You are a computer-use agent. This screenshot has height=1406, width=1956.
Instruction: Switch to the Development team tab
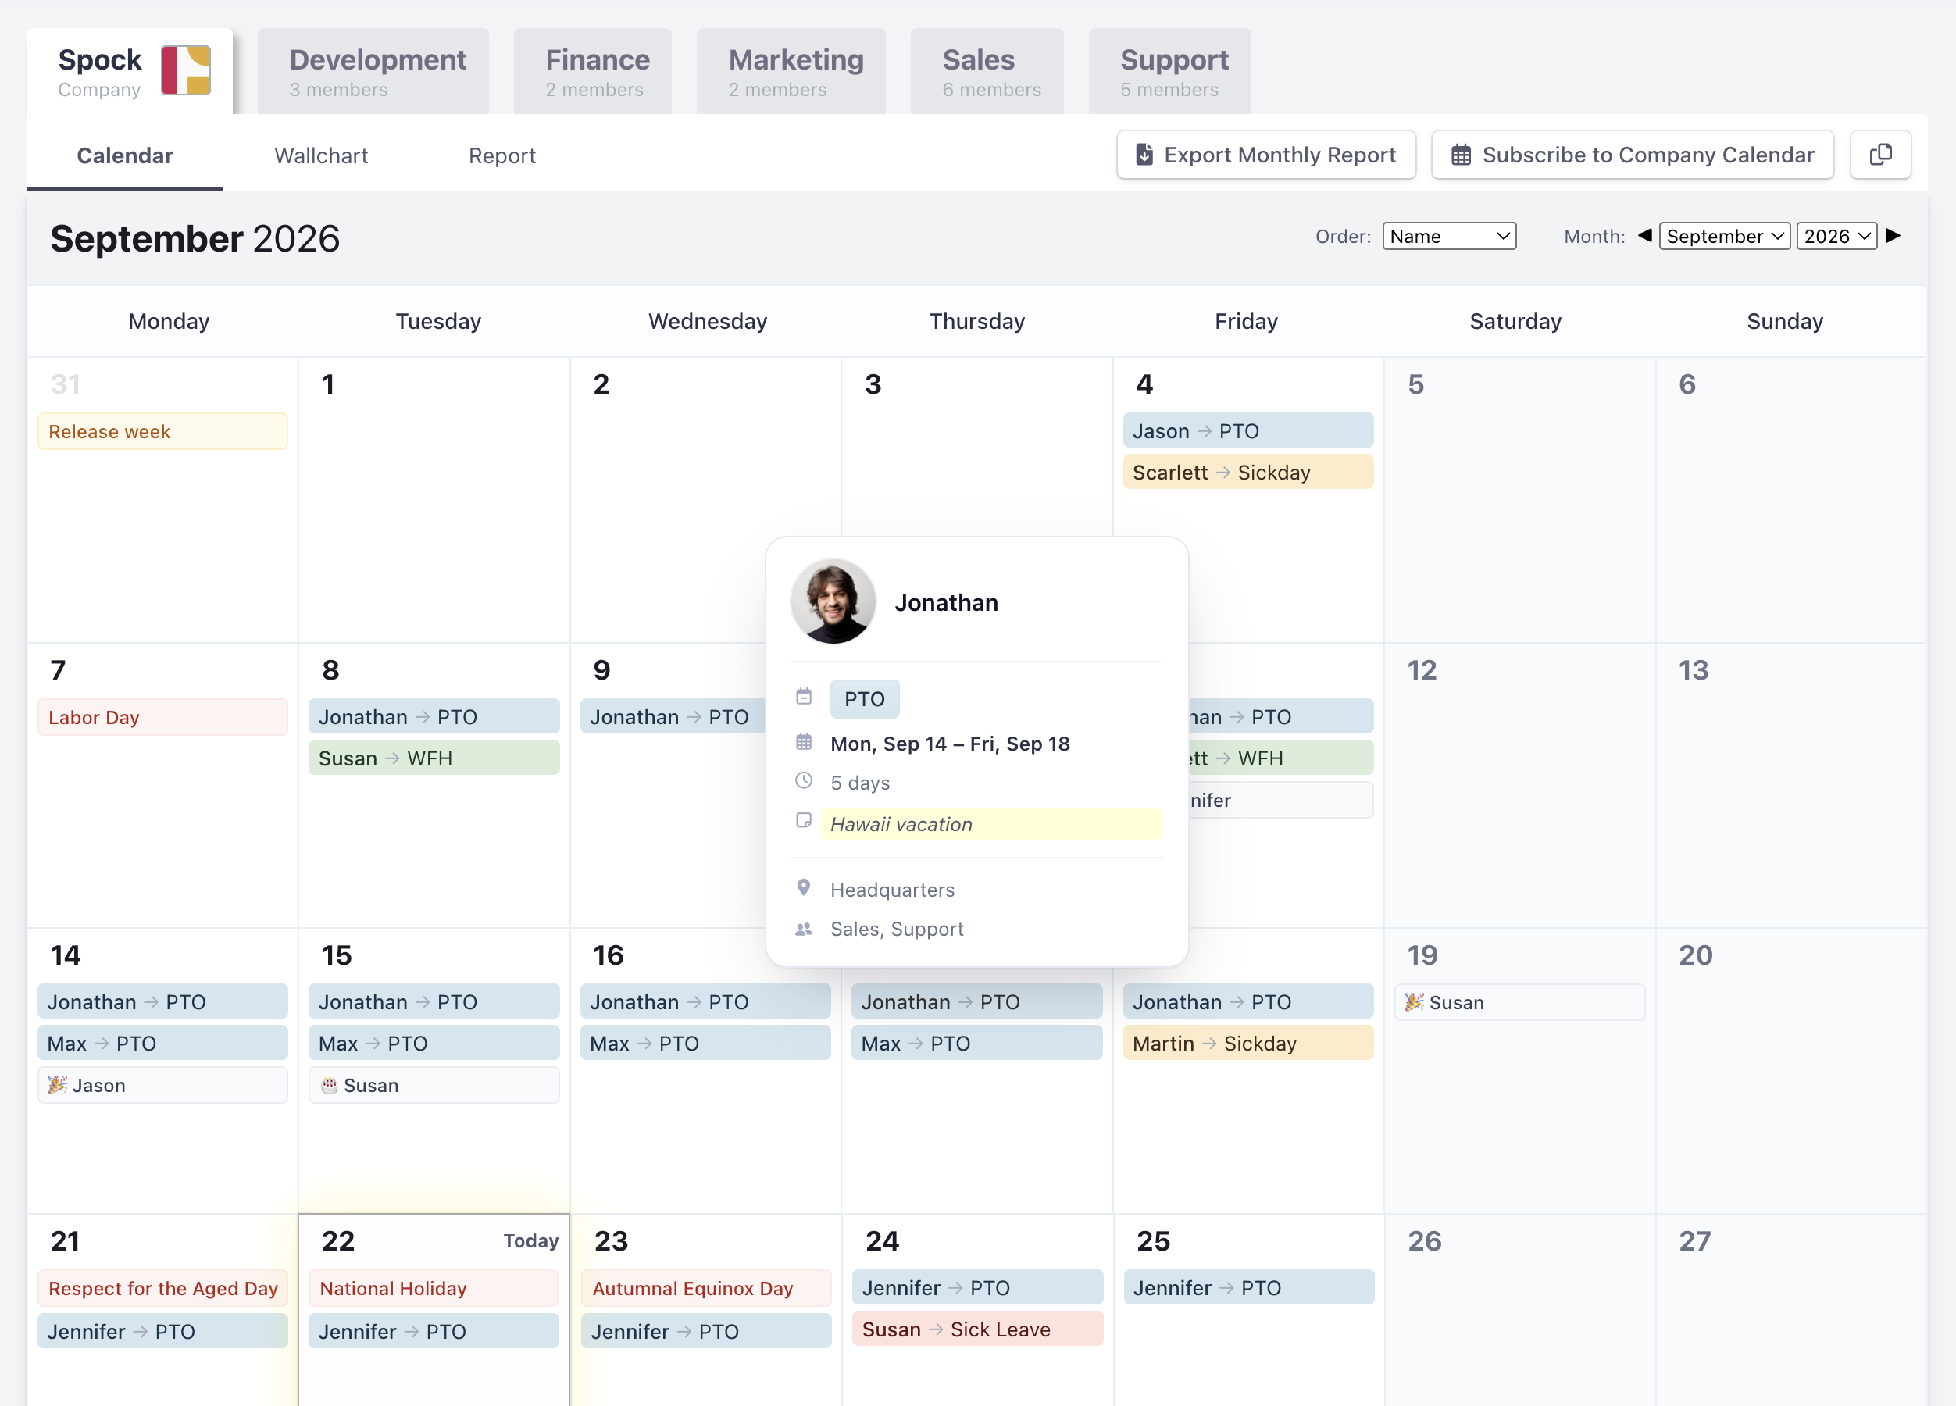[x=373, y=71]
